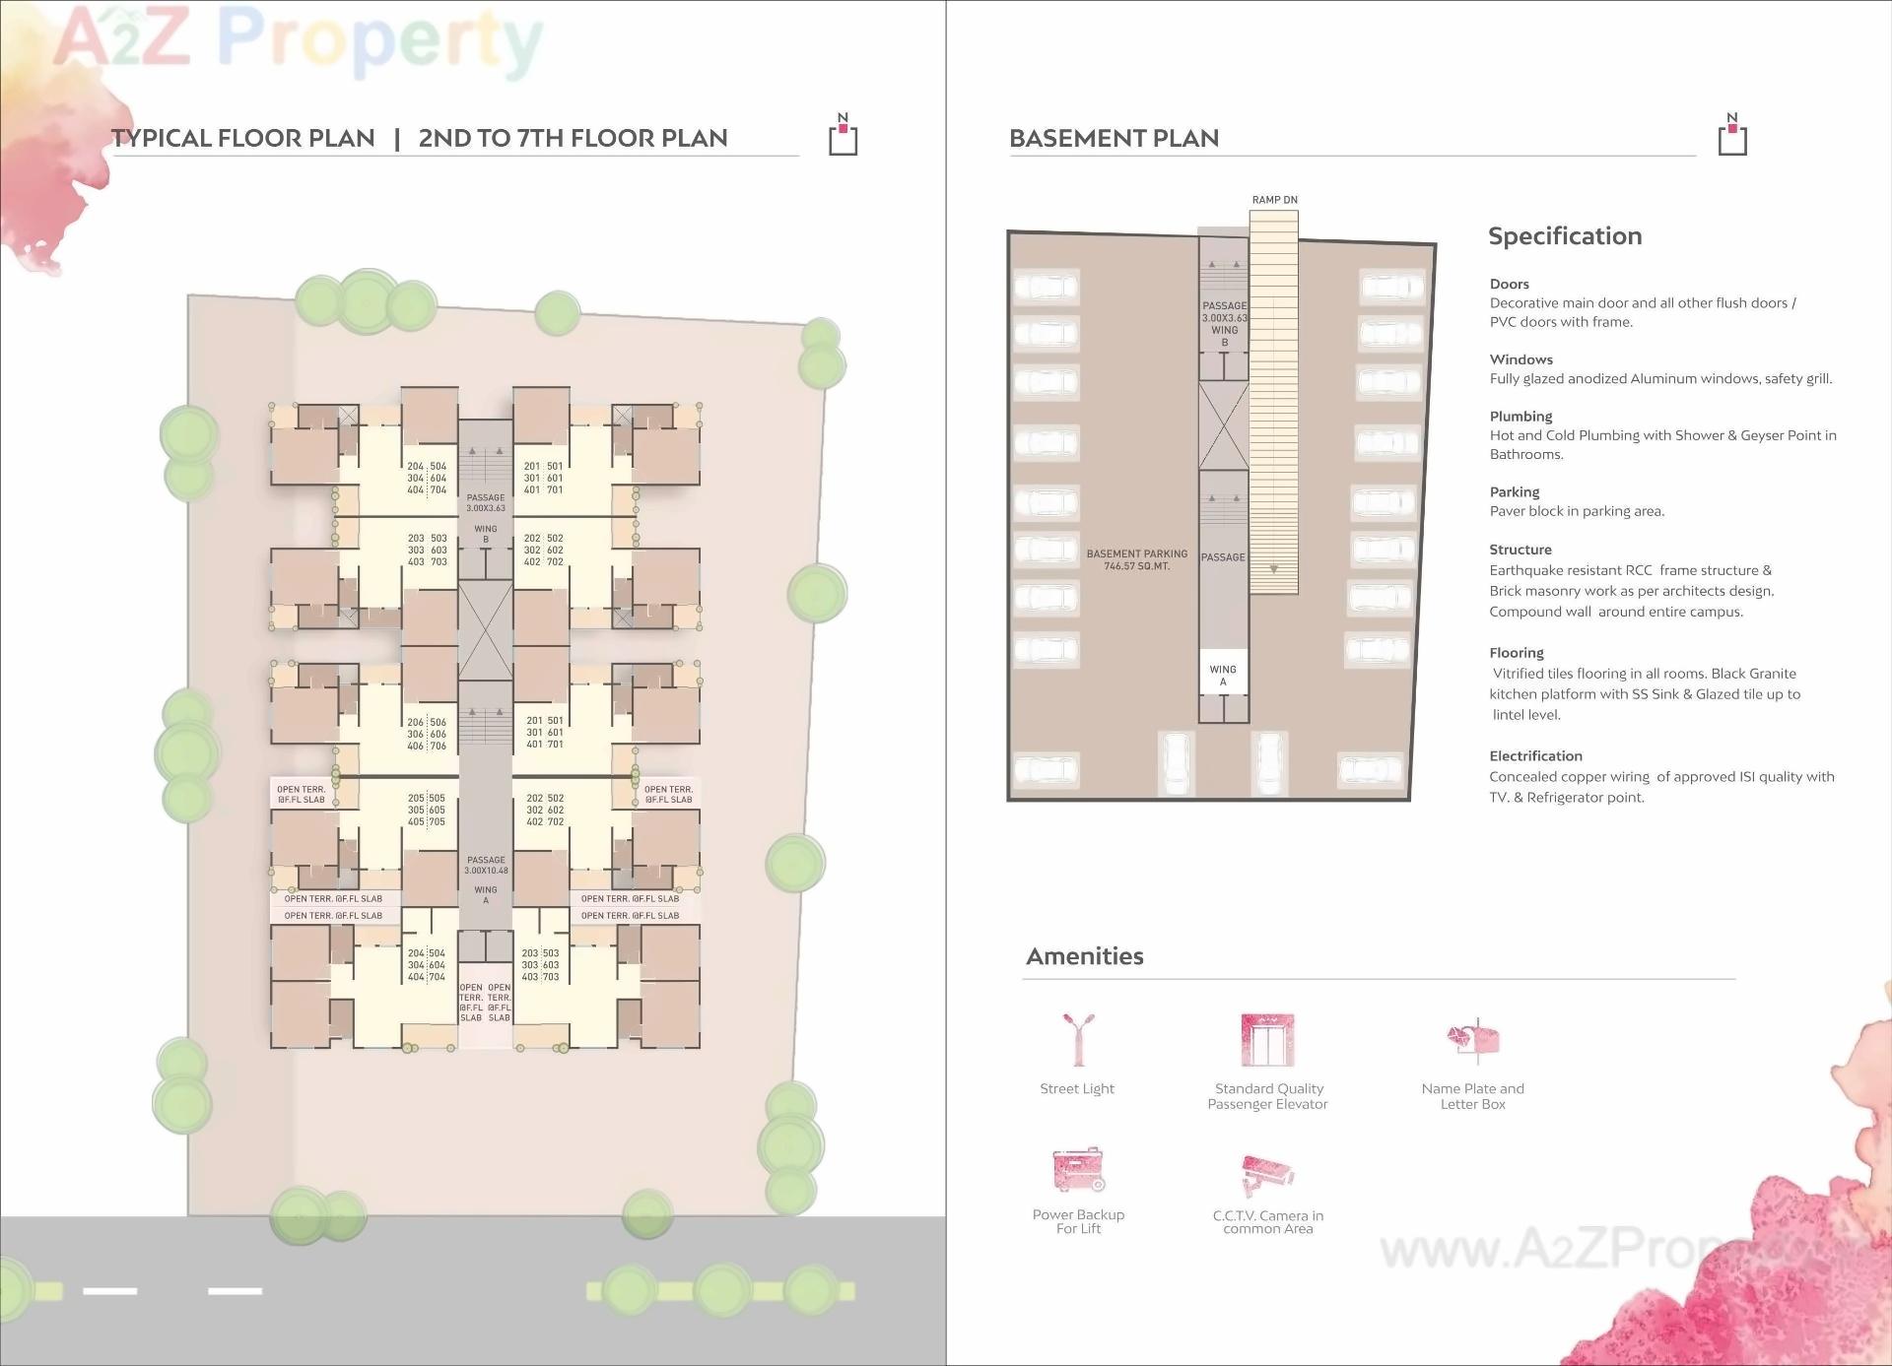Select the WING A block on the basement plan
Image resolution: width=1892 pixels, height=1366 pixels.
1223,673
